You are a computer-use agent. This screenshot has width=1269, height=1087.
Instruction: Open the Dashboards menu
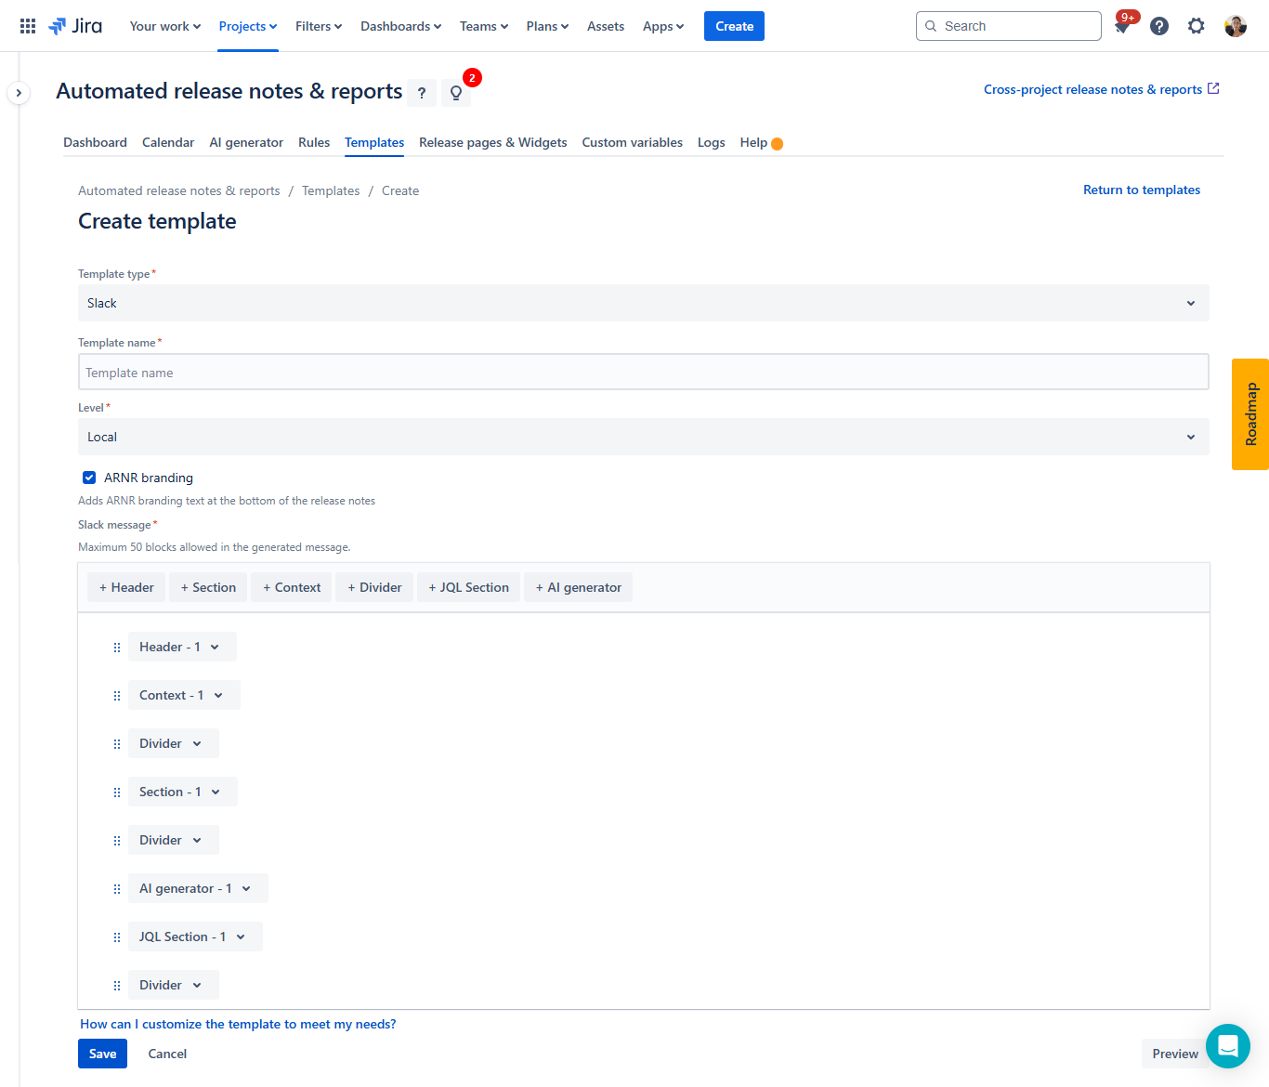(x=401, y=26)
